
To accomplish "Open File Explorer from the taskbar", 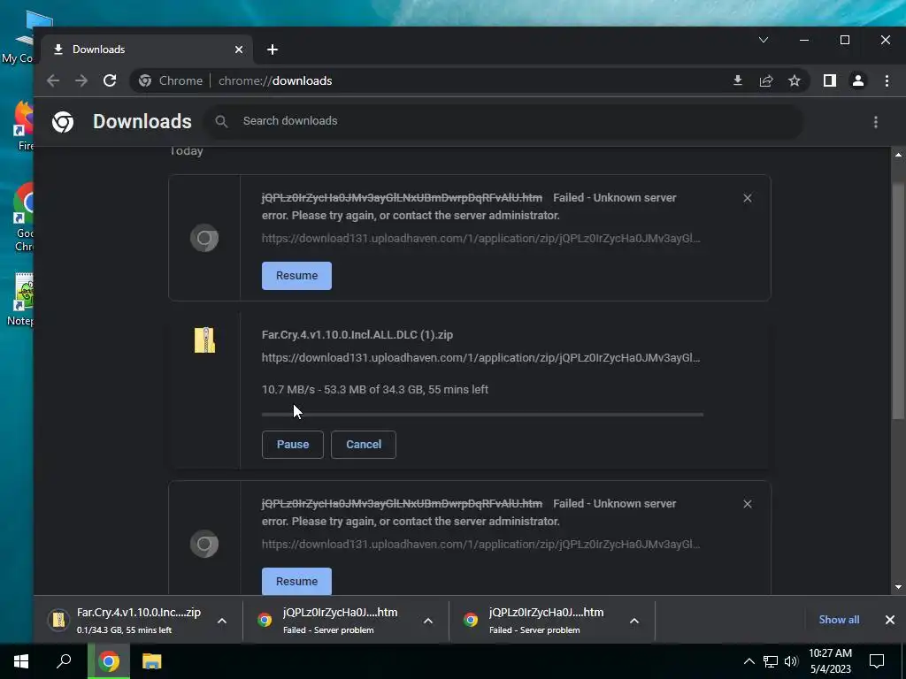I will tap(152, 661).
